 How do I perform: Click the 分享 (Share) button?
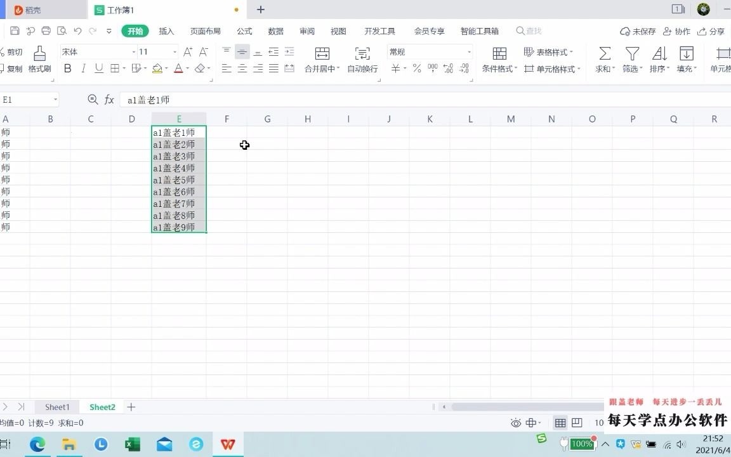pos(718,30)
